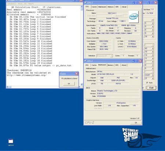
Task: Open the dropdown showing value 15
Action: (x=149, y=37)
